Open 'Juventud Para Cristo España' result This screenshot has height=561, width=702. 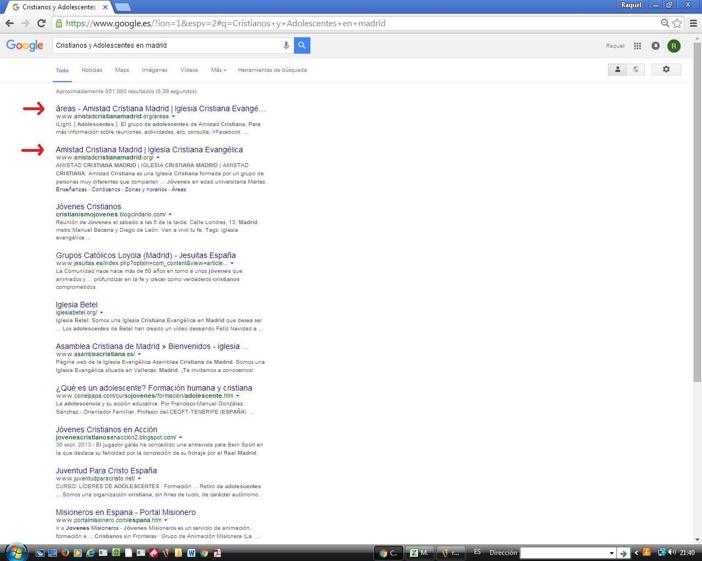(x=106, y=471)
